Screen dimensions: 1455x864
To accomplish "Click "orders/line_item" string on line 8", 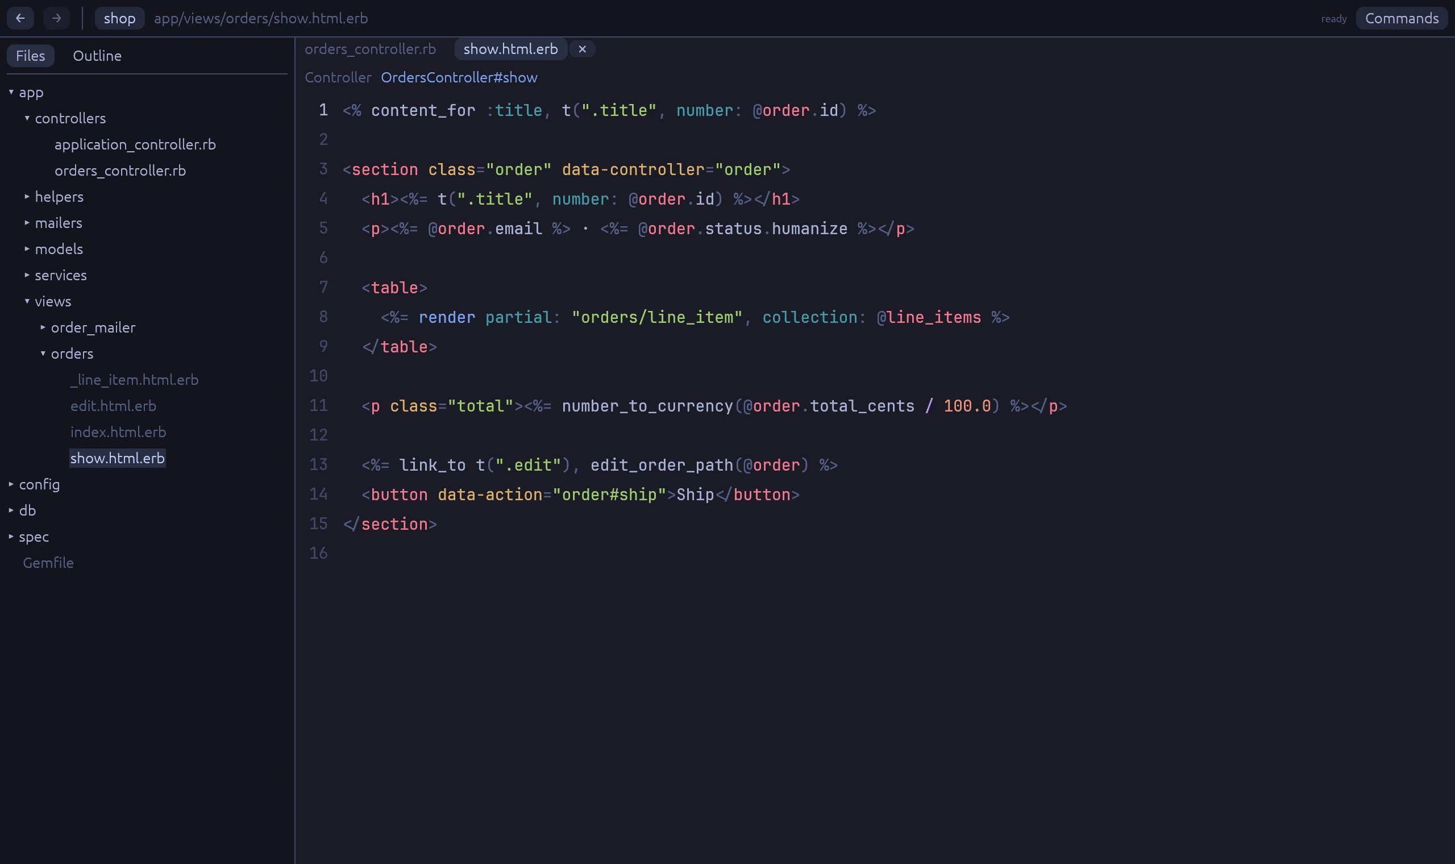I will 657,317.
